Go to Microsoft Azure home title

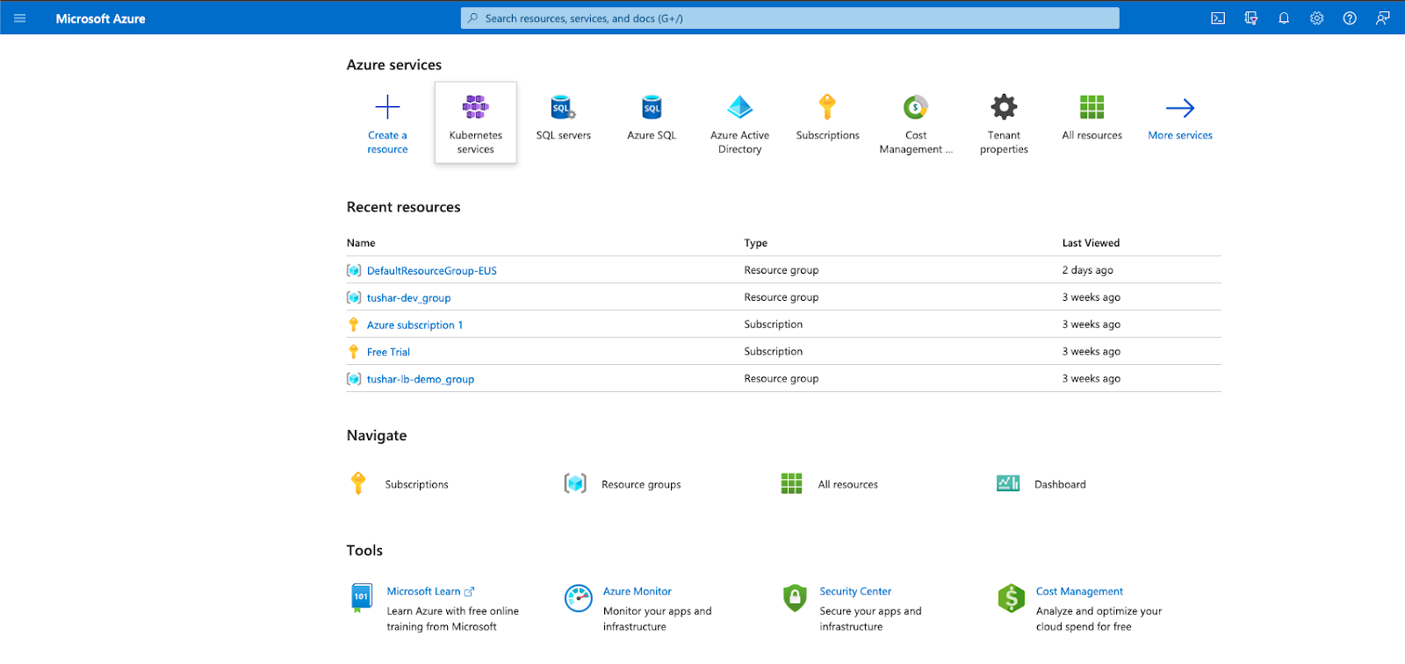coord(101,18)
